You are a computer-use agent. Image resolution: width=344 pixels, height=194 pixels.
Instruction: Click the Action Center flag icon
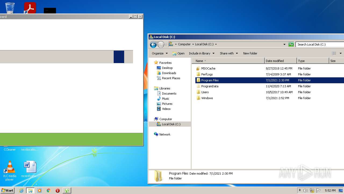click(x=318, y=190)
